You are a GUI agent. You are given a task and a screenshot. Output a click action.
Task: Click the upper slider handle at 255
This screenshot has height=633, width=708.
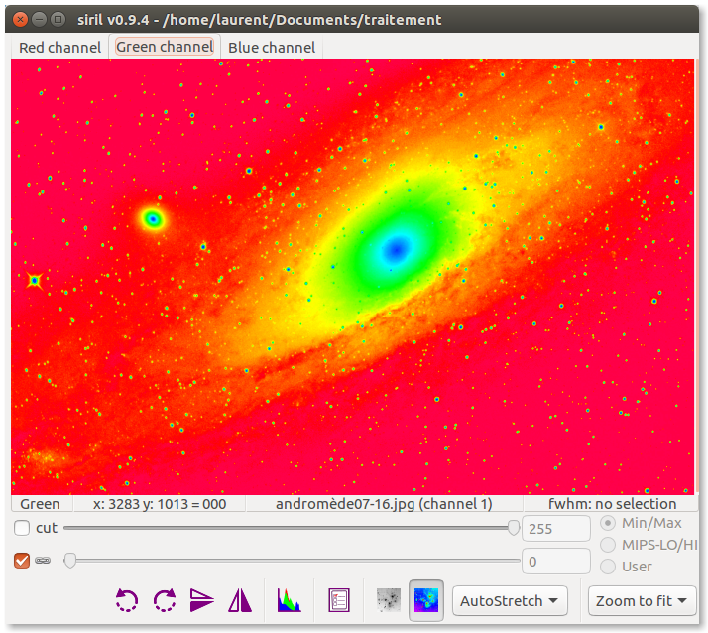pos(514,528)
